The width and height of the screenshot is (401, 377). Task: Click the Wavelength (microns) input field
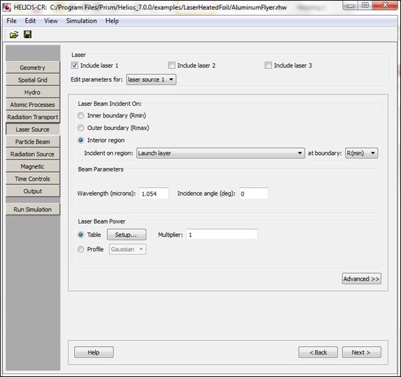154,193
